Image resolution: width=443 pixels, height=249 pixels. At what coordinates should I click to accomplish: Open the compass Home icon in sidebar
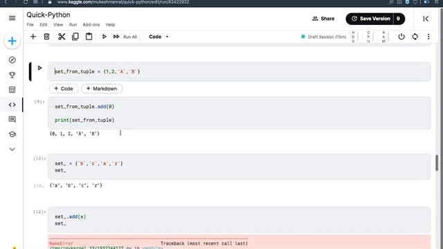pos(12,60)
